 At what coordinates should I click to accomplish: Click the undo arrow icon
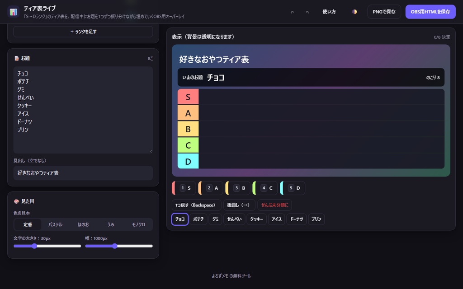point(292,12)
